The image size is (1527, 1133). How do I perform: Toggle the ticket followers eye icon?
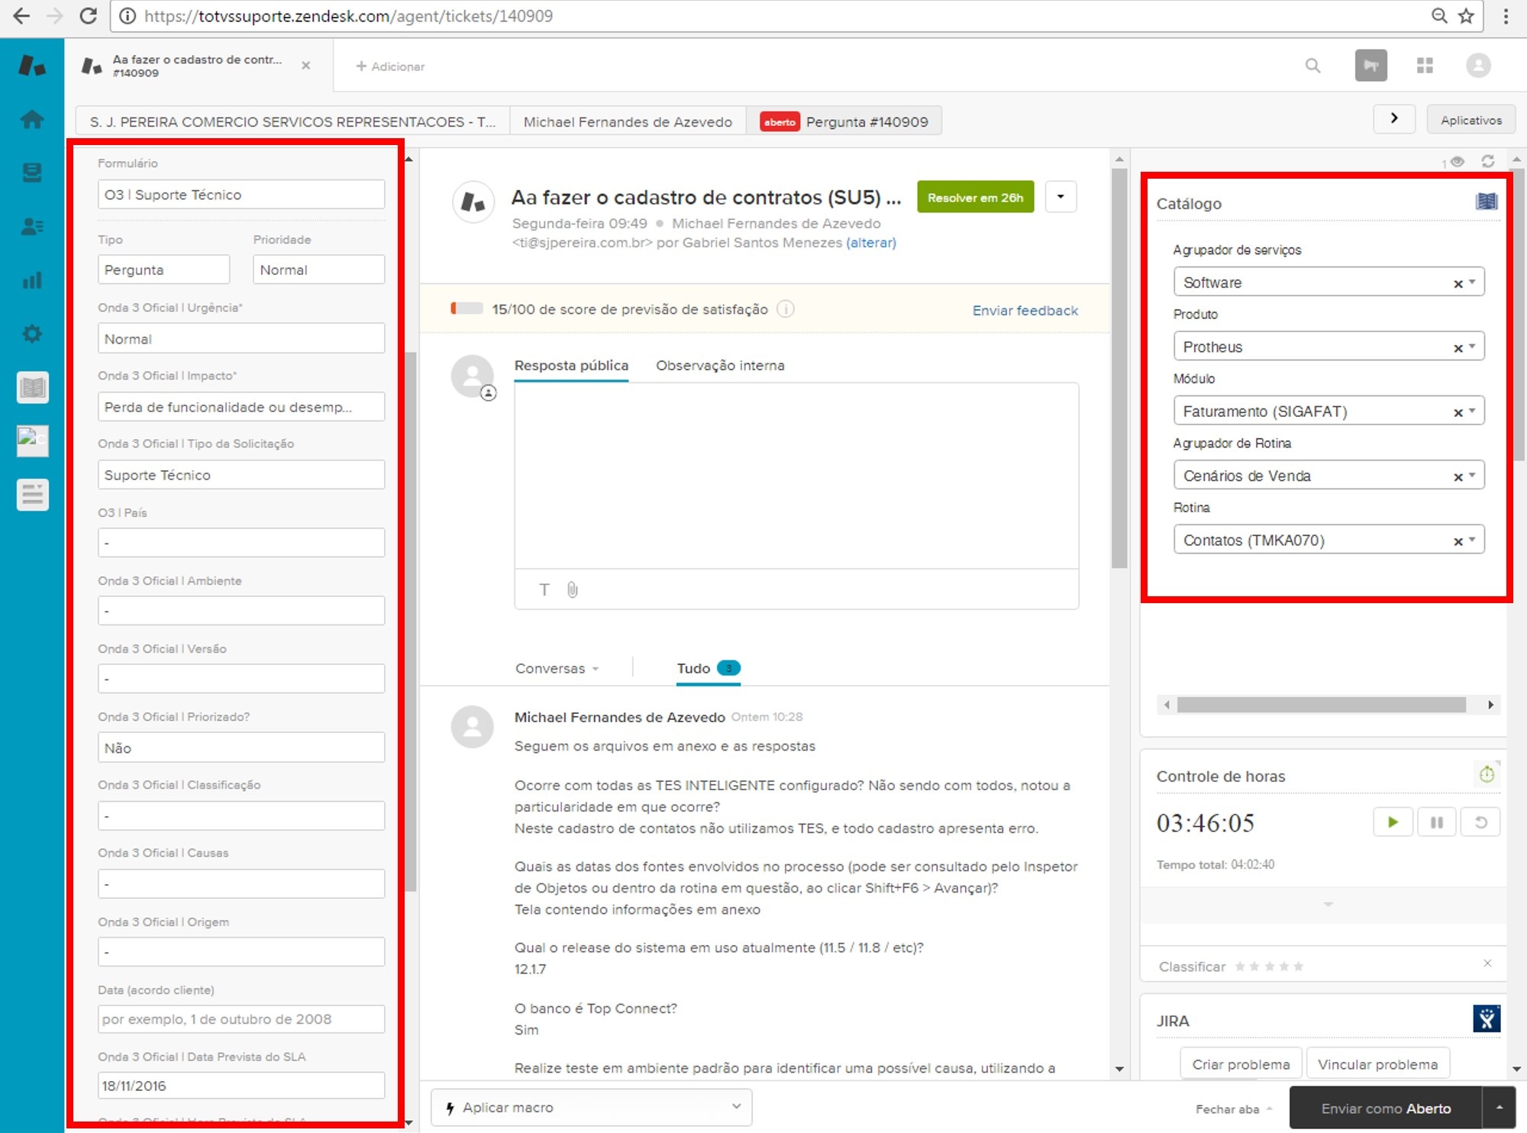pyautogui.click(x=1457, y=161)
